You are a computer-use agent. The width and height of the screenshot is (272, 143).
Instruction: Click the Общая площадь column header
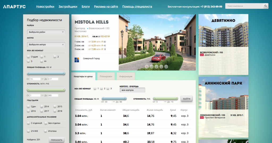point(131,110)
